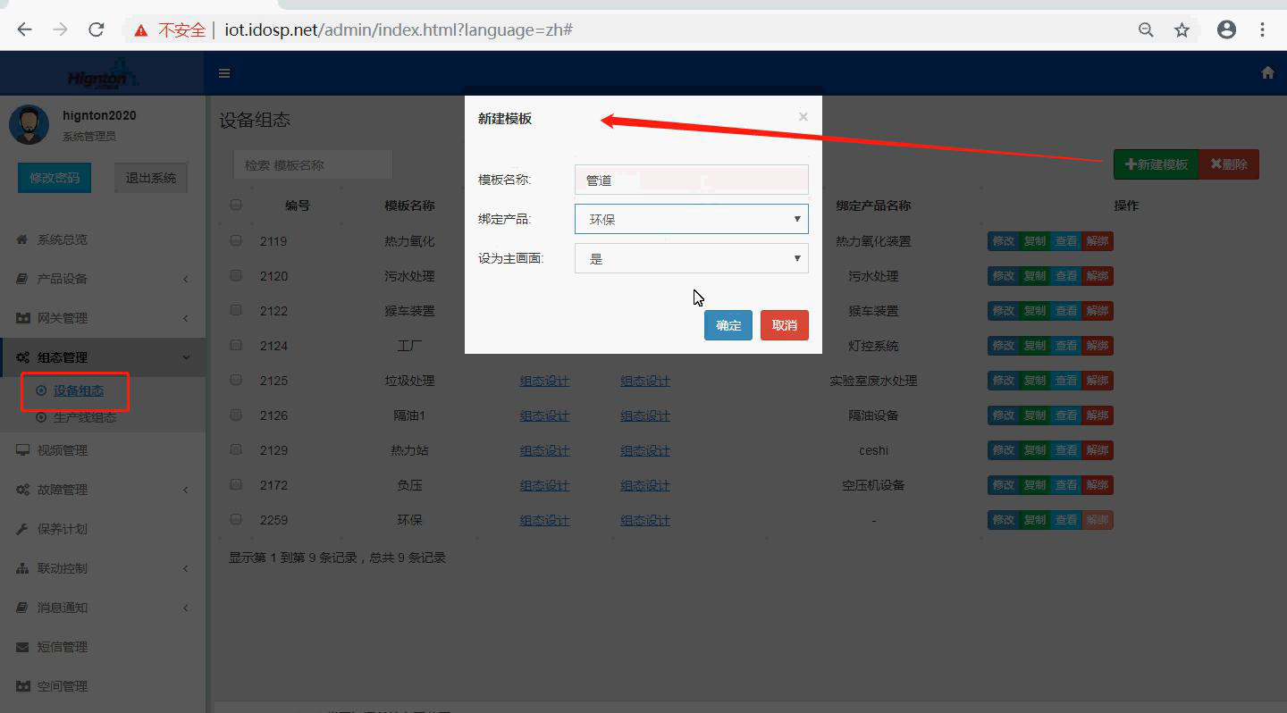Bookmark page using the star icon
The width and height of the screenshot is (1287, 713).
[x=1182, y=30]
